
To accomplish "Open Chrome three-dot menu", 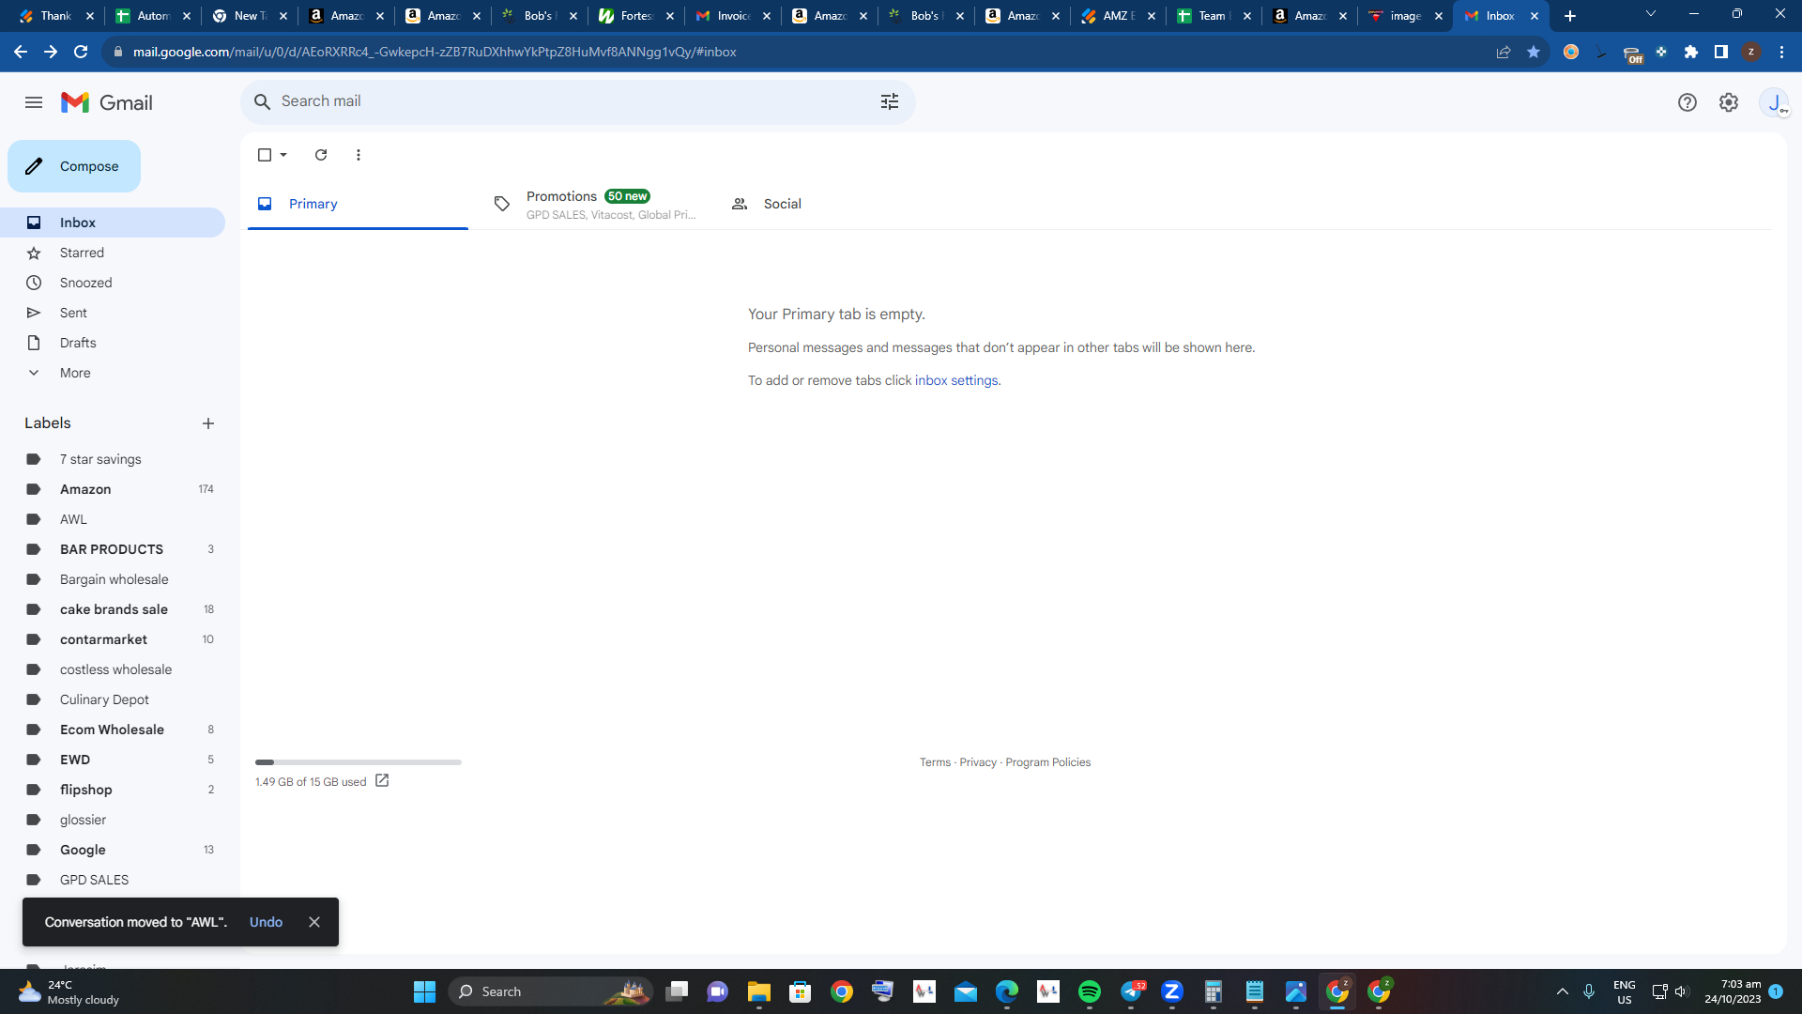I will (1781, 52).
